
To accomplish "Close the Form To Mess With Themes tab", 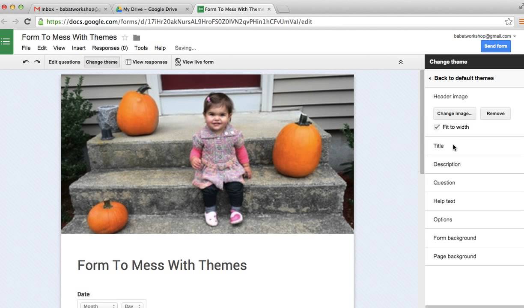I will coord(268,9).
